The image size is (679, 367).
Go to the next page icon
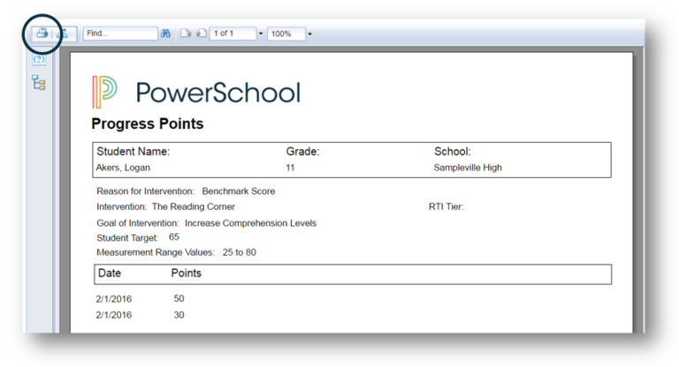[201, 34]
